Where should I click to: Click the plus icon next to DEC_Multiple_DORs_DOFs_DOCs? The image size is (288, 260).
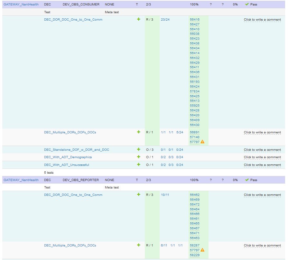coord(138,132)
